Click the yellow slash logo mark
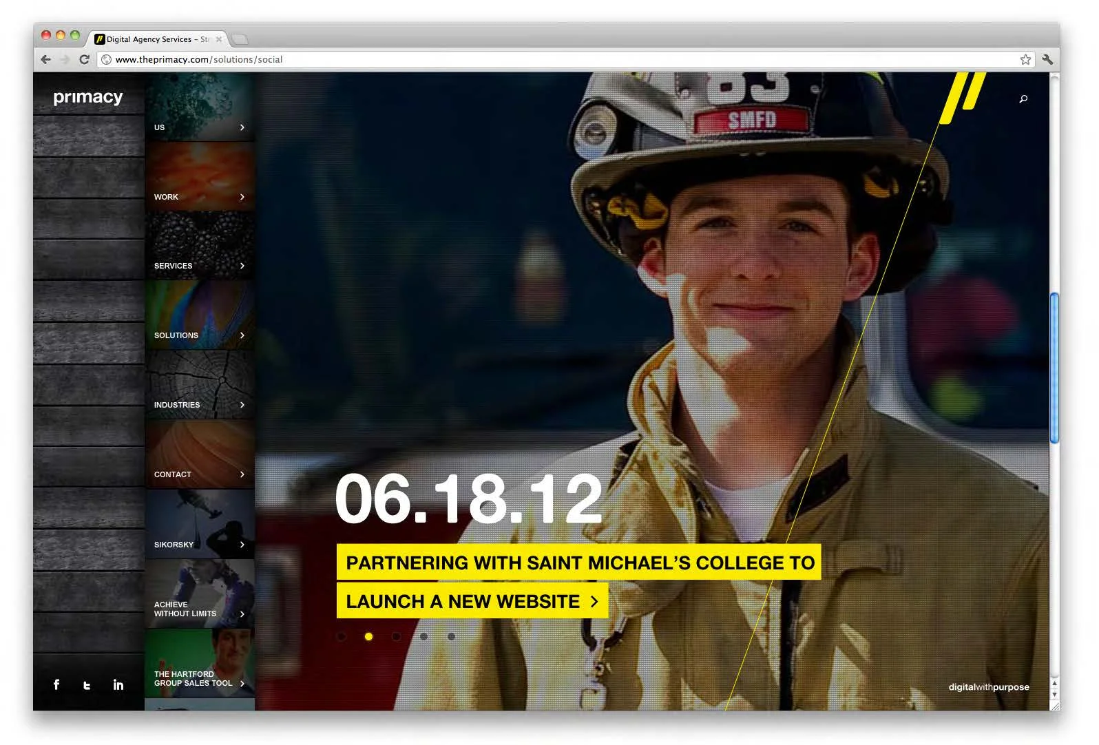Screen dimensions: 1099x745 [x=963, y=98]
